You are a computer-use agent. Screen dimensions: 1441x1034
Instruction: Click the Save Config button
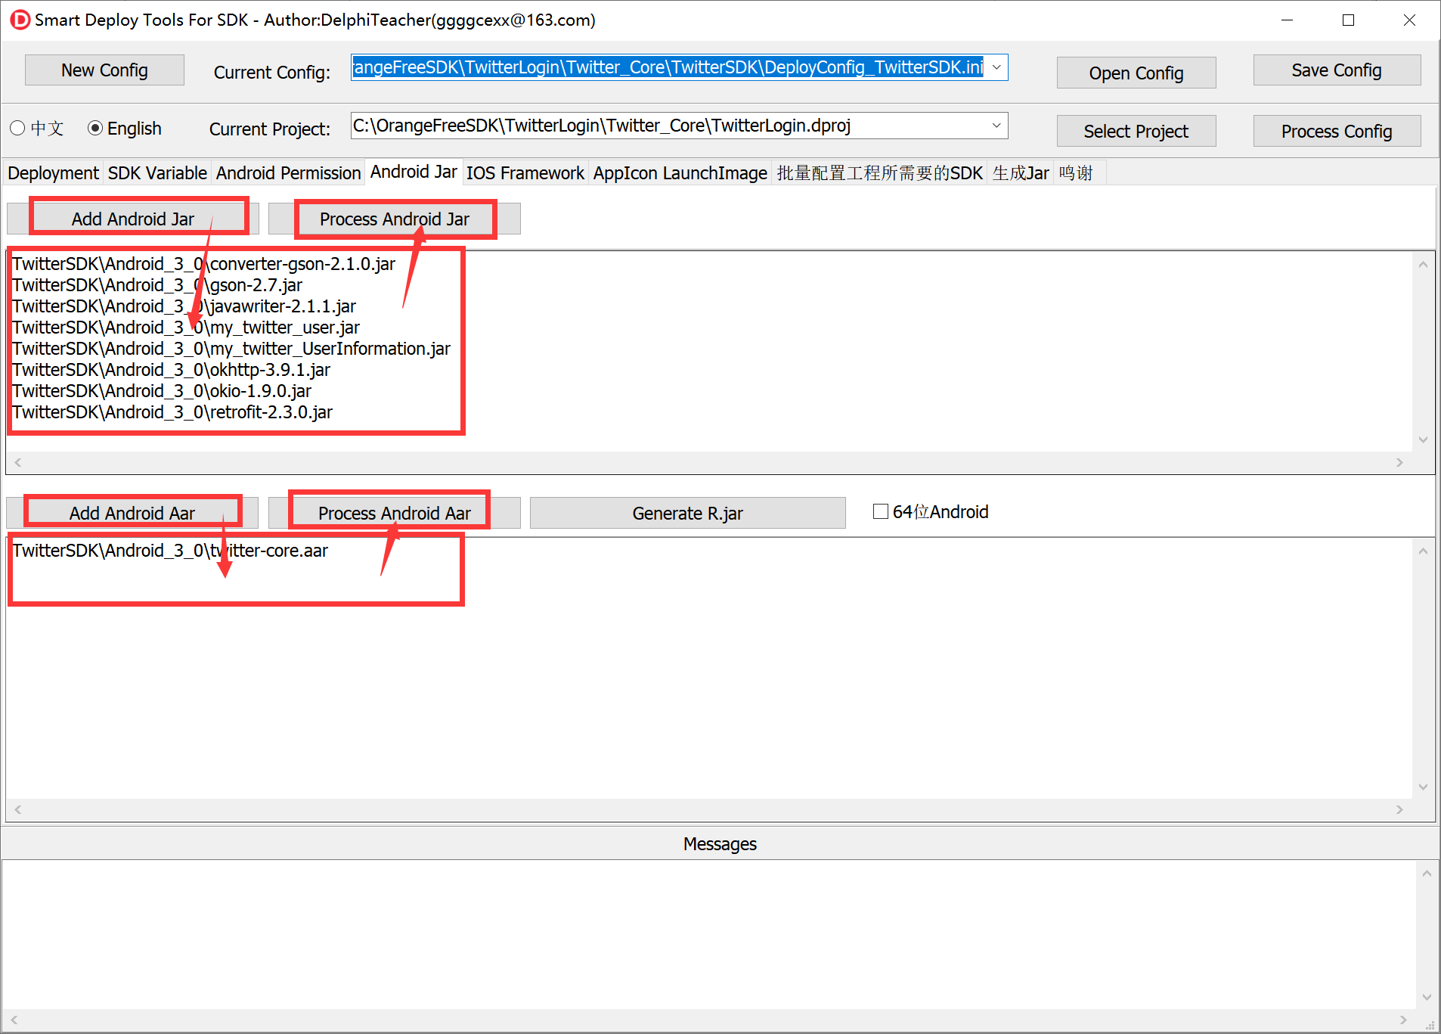(1337, 70)
